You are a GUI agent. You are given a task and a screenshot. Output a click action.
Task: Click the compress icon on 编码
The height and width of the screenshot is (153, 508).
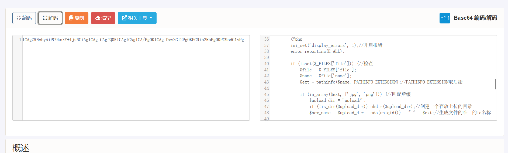click(x=19, y=18)
